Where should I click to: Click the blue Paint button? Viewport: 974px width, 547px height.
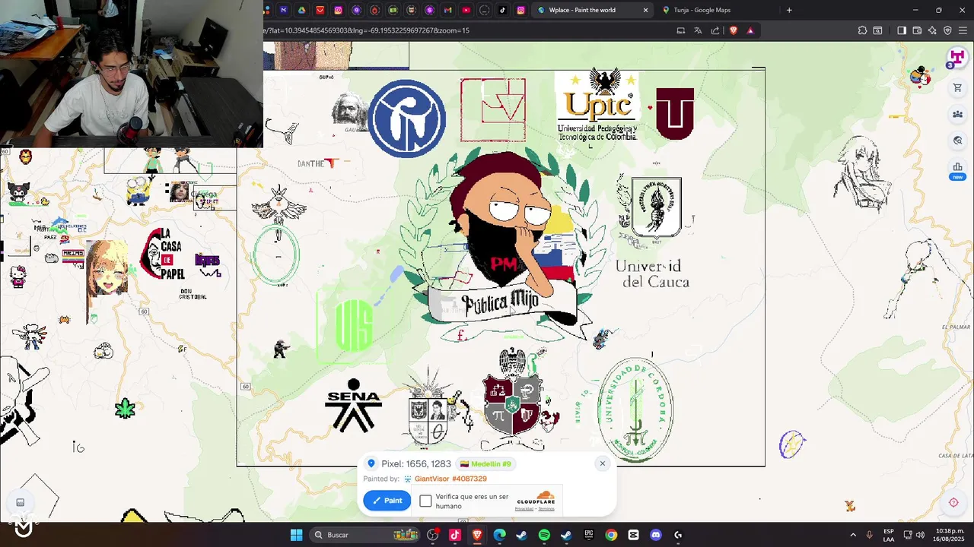pos(387,500)
